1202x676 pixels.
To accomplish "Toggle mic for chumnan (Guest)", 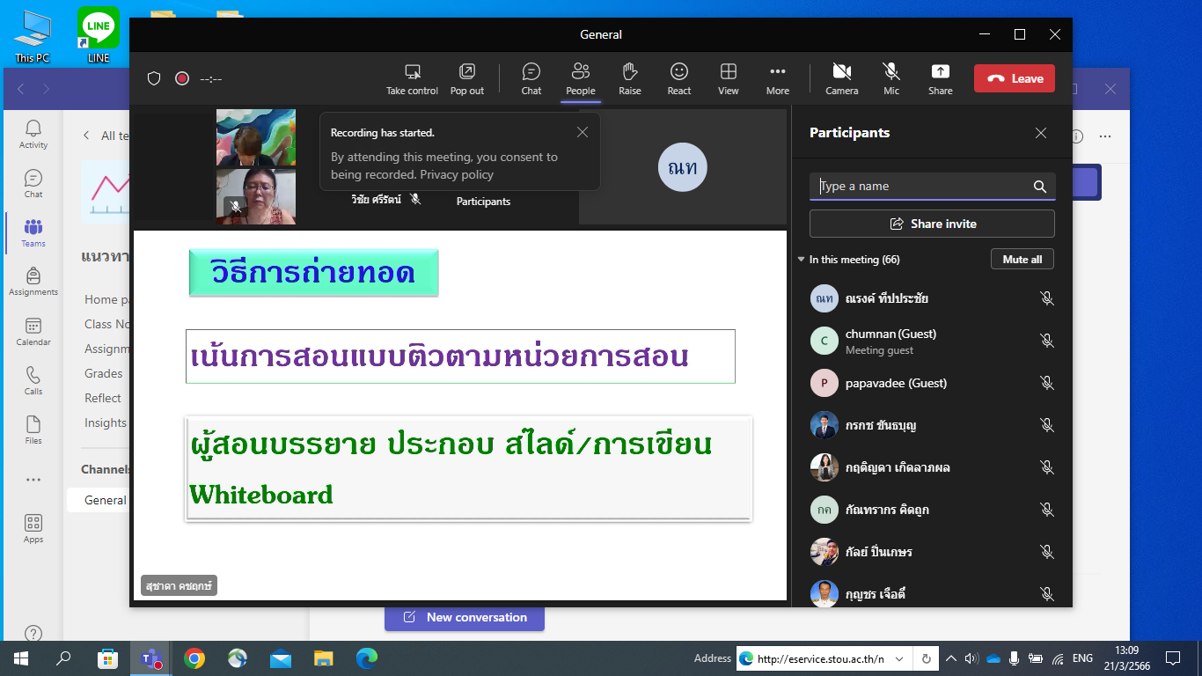I will pyautogui.click(x=1047, y=341).
